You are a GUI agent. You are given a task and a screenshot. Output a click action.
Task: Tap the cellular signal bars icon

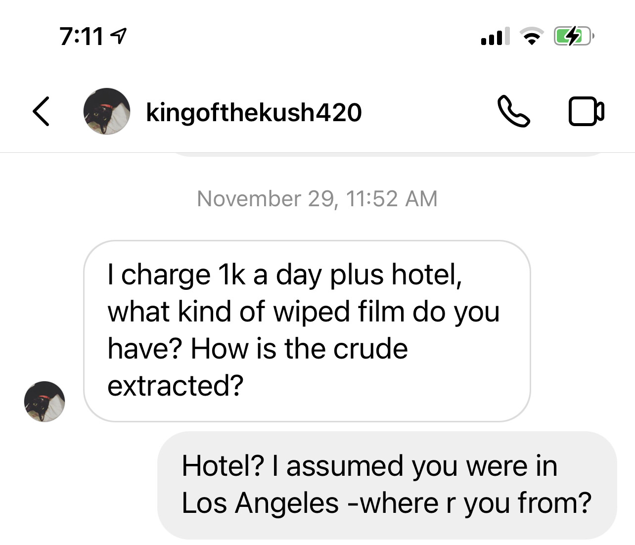coord(495,37)
